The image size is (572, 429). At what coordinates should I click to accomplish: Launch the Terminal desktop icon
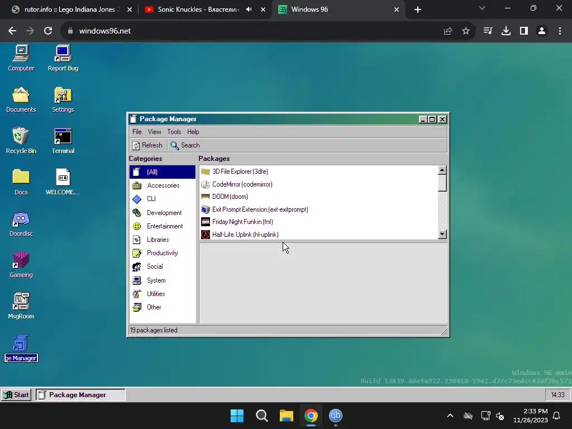coord(63,141)
